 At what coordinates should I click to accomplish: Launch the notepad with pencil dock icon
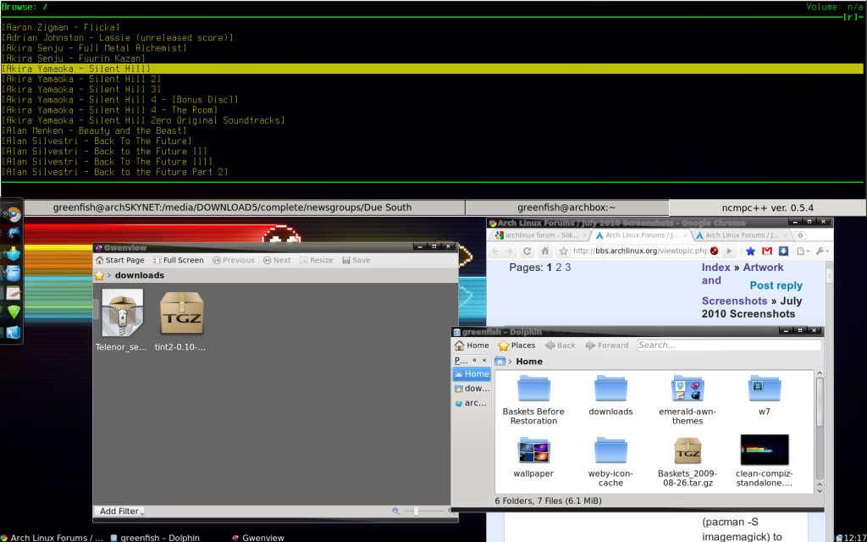pos(12,292)
